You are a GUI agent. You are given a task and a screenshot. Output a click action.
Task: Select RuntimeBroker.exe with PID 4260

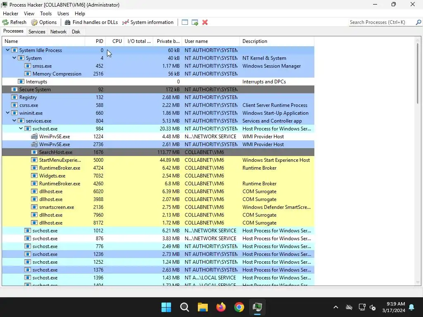158,183
